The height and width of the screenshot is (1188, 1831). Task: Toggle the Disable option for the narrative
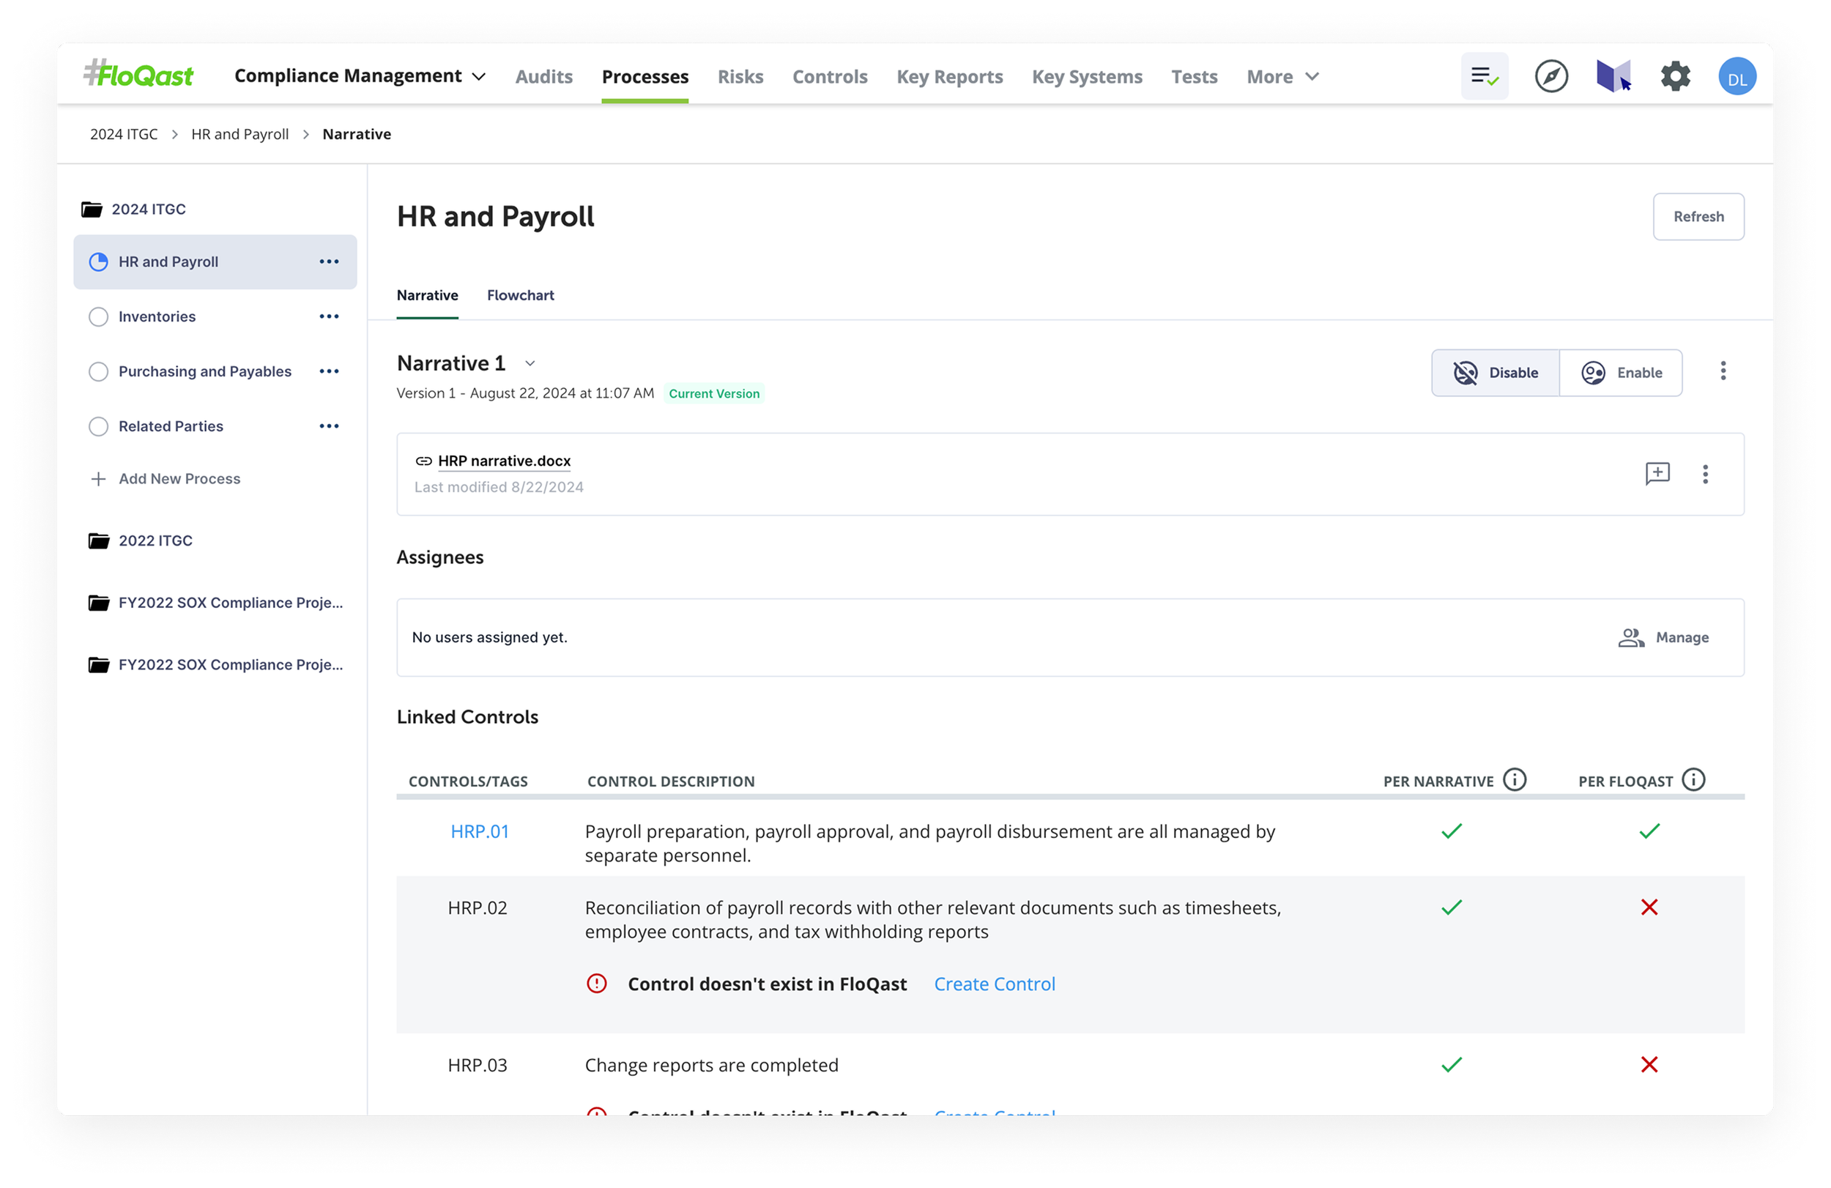[1495, 374]
